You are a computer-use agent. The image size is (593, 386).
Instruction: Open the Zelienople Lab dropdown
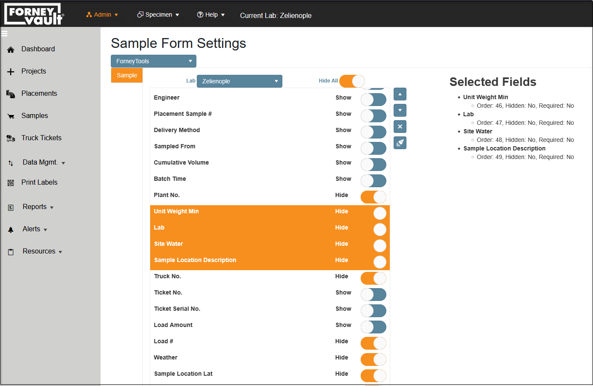[239, 81]
